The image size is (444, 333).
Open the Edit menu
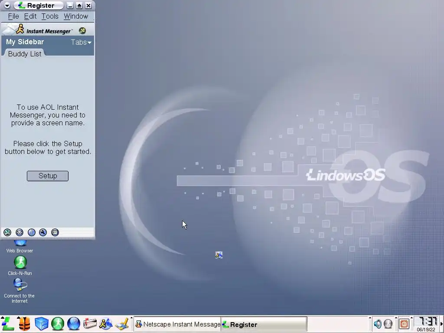(x=30, y=16)
